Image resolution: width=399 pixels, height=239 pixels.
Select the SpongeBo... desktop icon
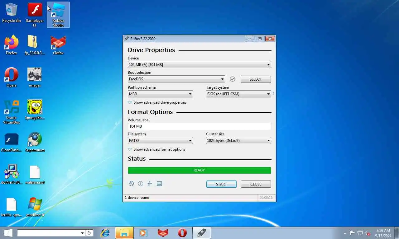click(x=35, y=110)
